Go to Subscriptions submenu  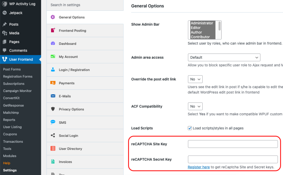coord(14,84)
